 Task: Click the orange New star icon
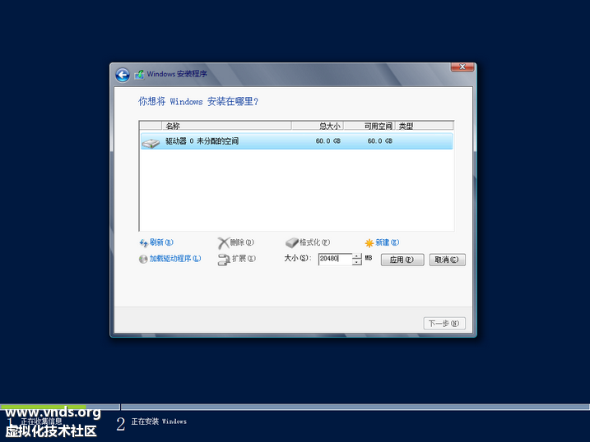coord(369,243)
